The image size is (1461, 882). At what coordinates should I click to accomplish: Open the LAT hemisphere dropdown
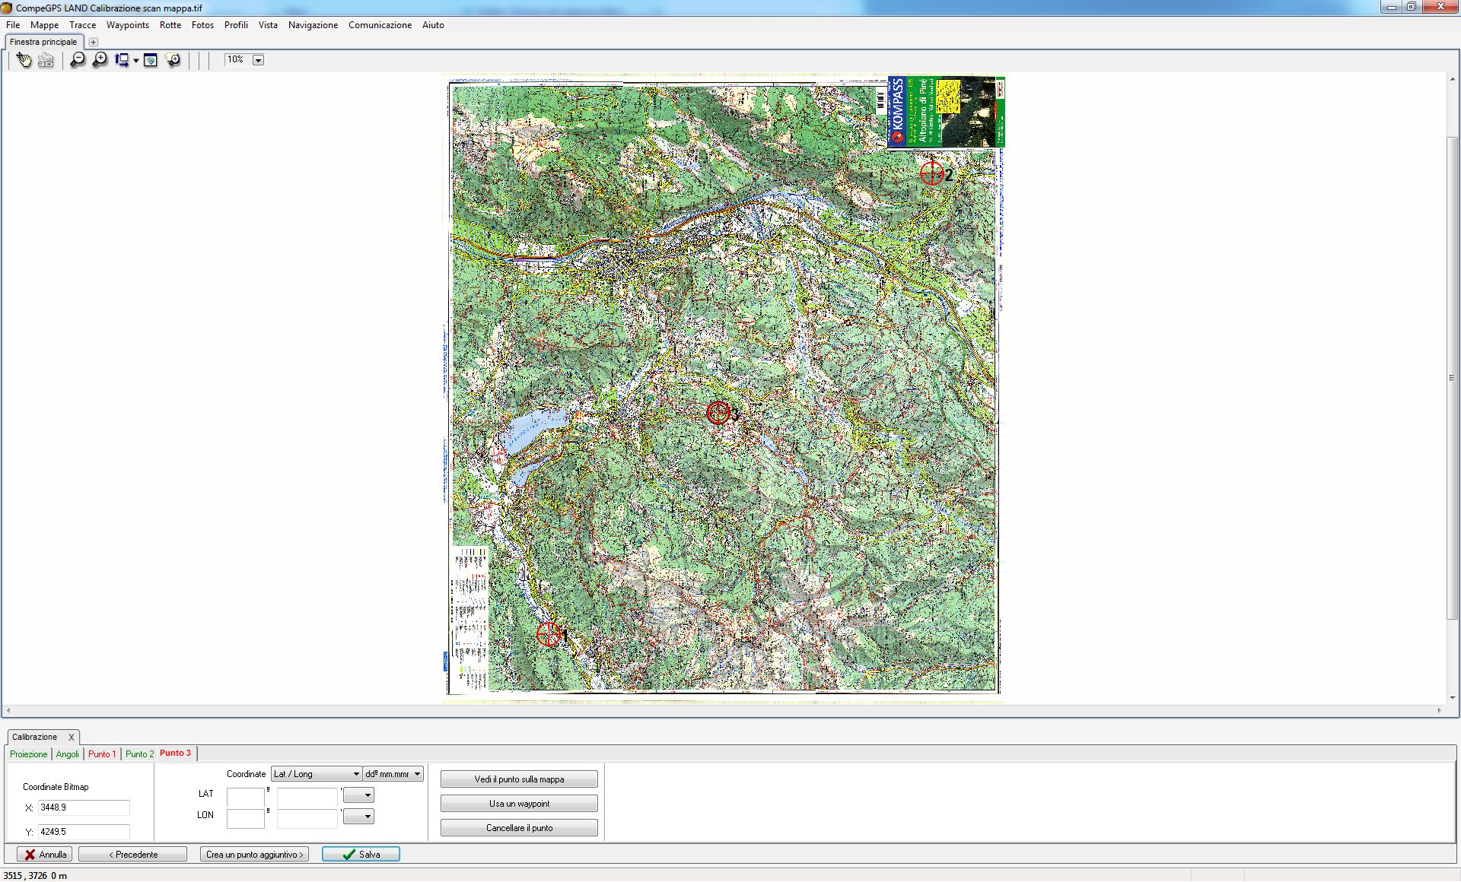pyautogui.click(x=358, y=795)
